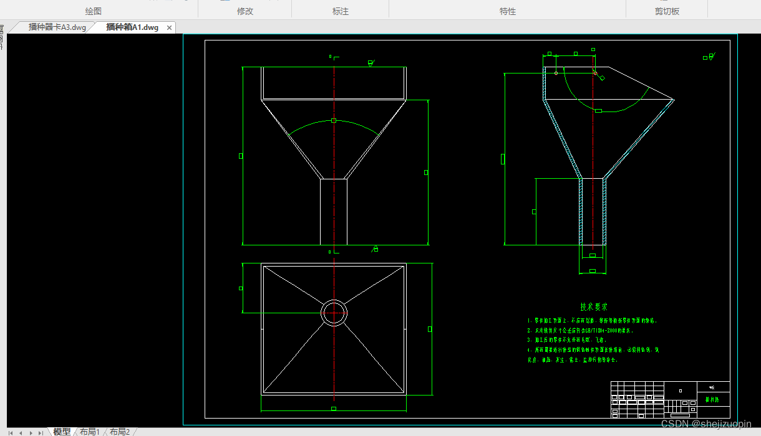Switch to the 播种器卡A3.dwg document tab
The height and width of the screenshot is (436, 761).
[x=57, y=27]
